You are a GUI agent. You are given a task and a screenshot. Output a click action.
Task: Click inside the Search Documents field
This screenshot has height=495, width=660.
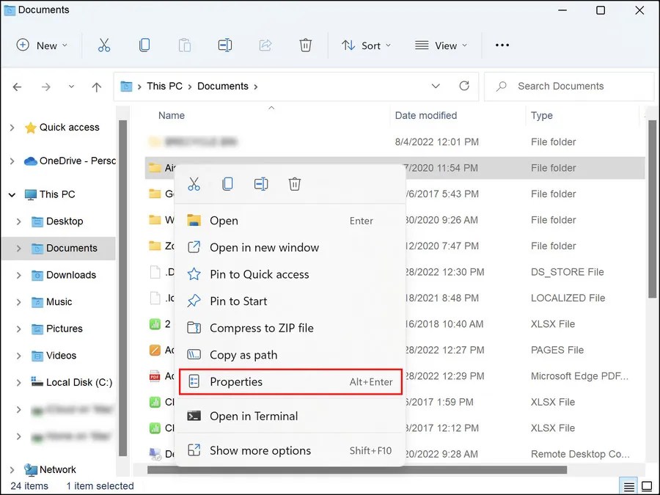coord(569,86)
